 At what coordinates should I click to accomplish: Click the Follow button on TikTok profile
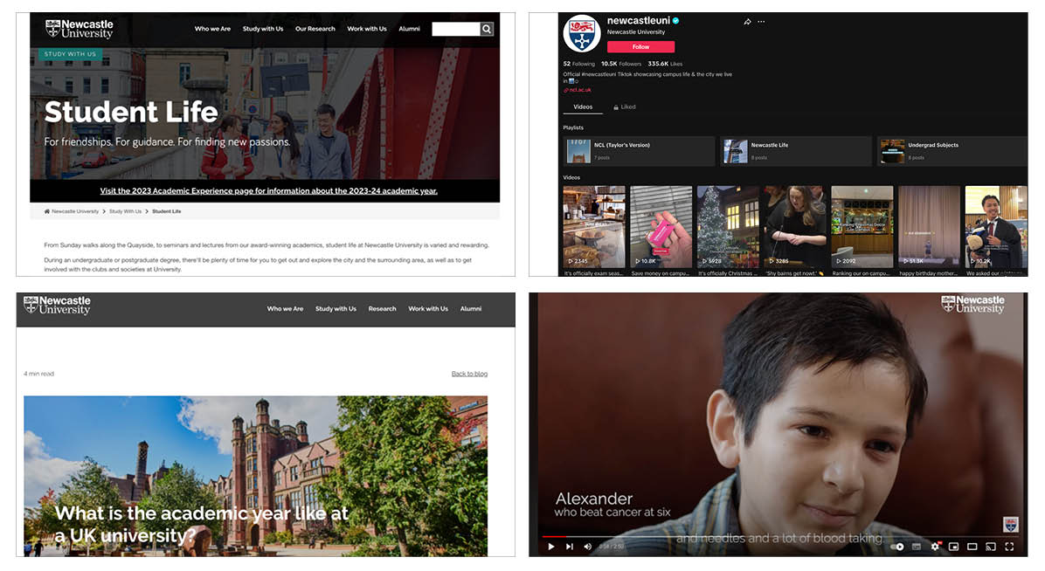point(640,46)
